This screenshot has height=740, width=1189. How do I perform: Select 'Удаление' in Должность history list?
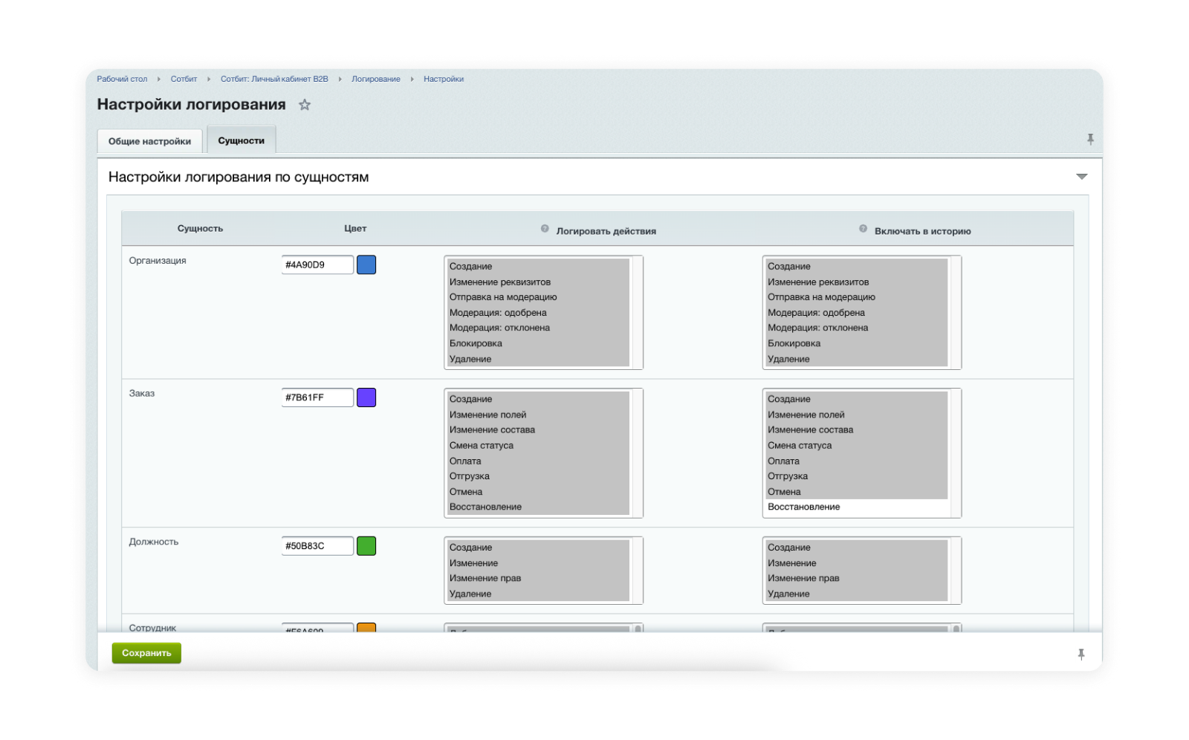[x=857, y=594]
